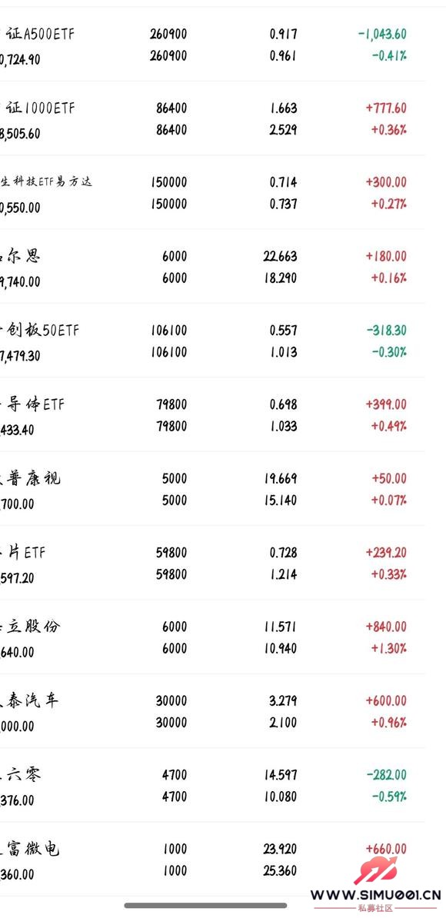446x918 pixels.
Task: Tap the 创板50ETF position row
Action: [x=212, y=341]
